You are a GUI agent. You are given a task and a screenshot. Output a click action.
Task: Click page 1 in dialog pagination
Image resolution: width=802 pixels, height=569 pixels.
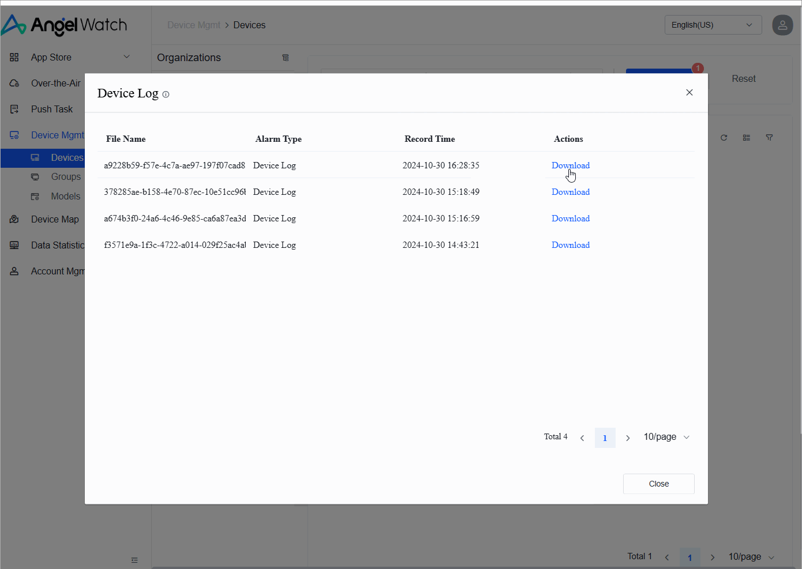pos(605,438)
